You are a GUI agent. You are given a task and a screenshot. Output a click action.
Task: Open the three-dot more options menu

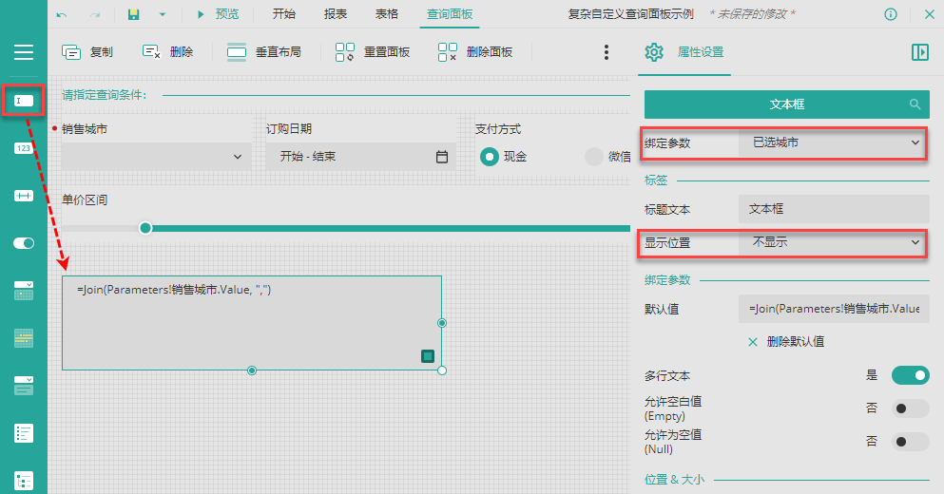pyautogui.click(x=607, y=52)
